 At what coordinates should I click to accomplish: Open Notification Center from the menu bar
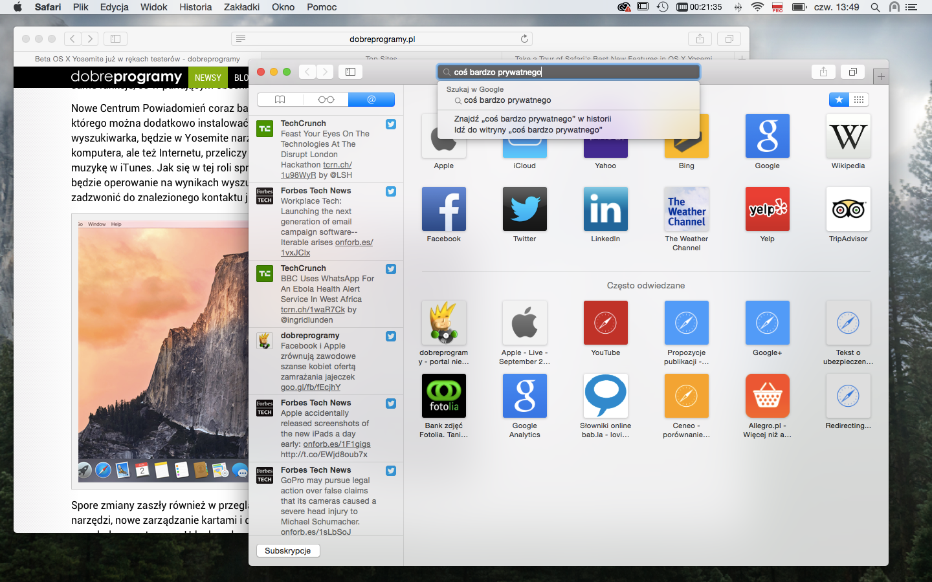pyautogui.click(x=911, y=7)
